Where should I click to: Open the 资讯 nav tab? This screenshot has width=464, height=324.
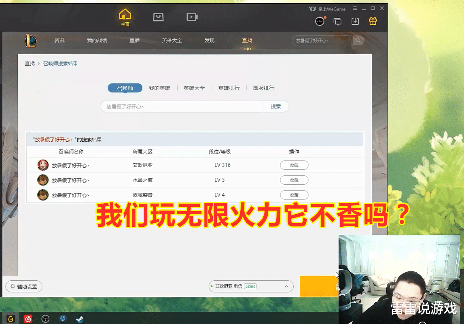click(59, 40)
